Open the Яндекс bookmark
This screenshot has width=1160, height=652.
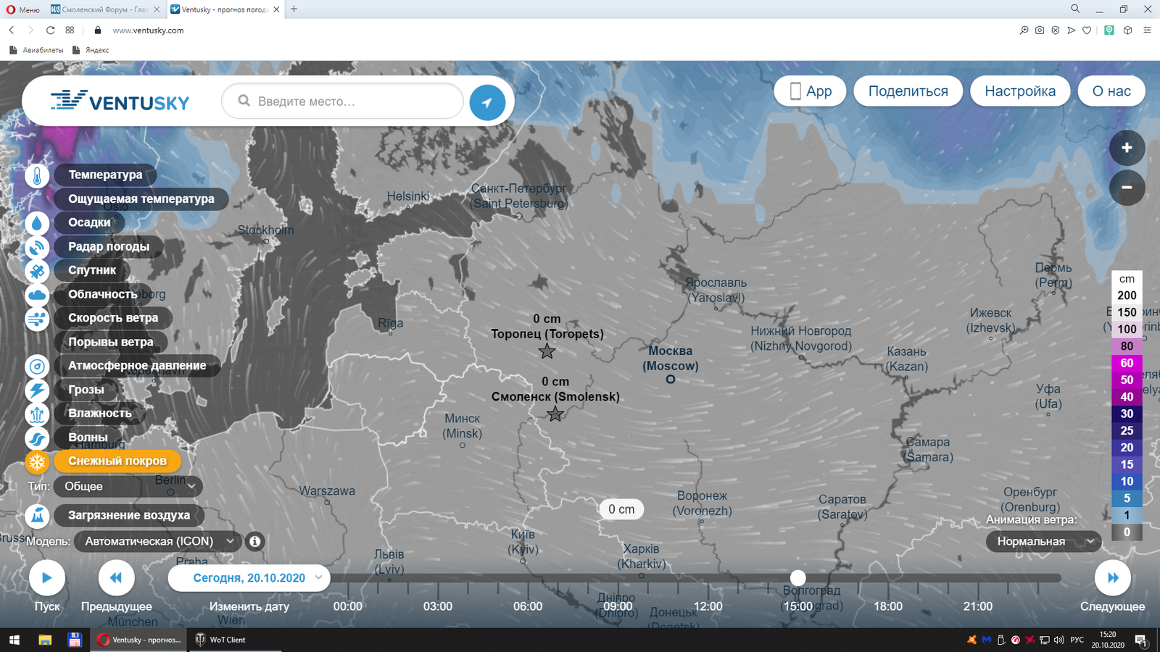[91, 50]
